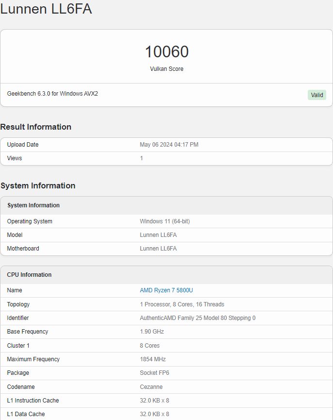
Task: Select the 10060 Vulkan score number
Action: pos(167,51)
